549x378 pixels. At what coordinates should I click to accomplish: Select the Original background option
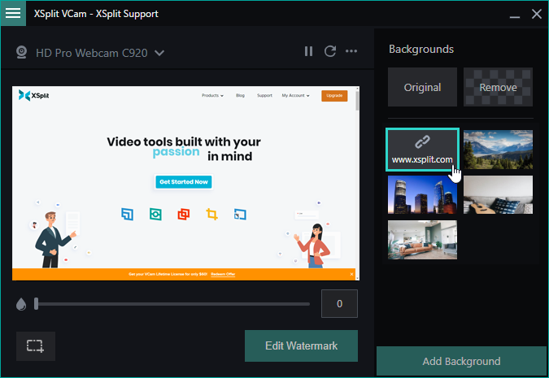click(x=422, y=87)
